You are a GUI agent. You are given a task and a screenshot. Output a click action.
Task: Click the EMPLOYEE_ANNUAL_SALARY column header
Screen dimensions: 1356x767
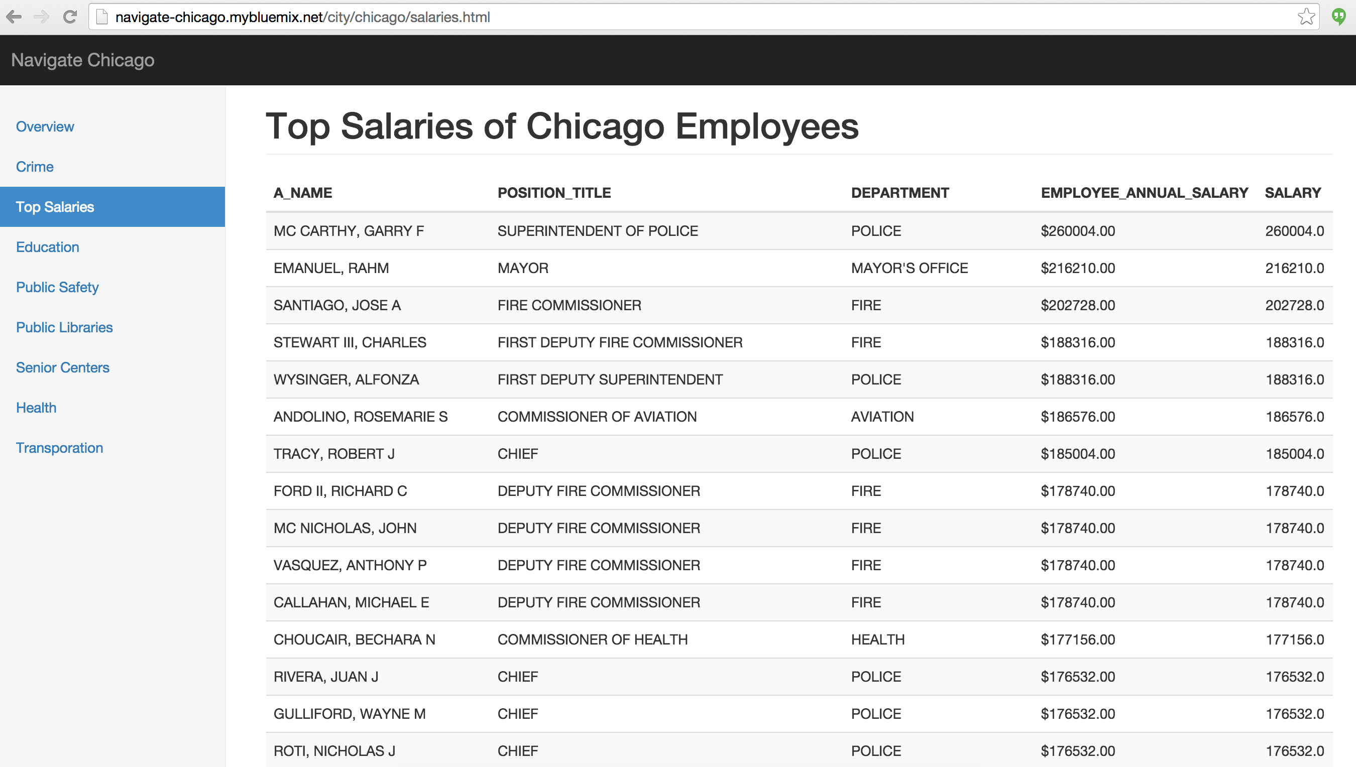point(1144,193)
